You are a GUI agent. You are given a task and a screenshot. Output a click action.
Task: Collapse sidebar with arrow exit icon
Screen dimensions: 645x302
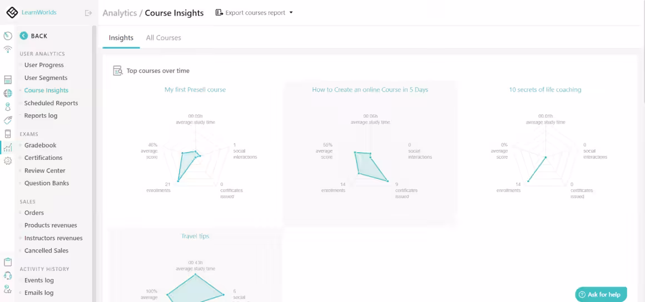[x=88, y=13]
